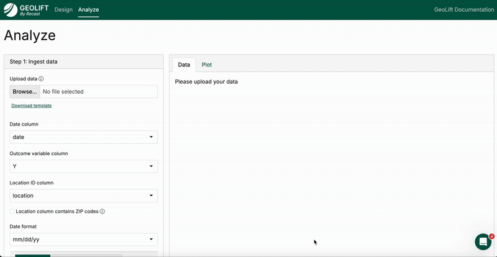
Task: Click the info icon next to ZIP codes
Action: point(103,211)
